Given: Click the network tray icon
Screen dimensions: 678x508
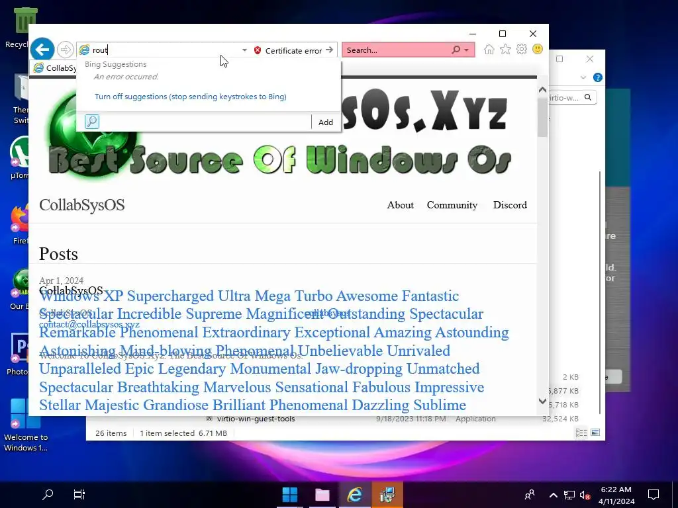Looking at the screenshot, I should tap(569, 495).
